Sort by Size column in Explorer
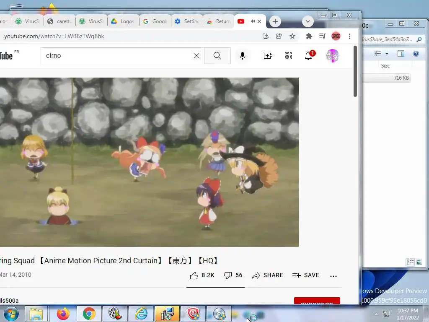 tap(385, 66)
